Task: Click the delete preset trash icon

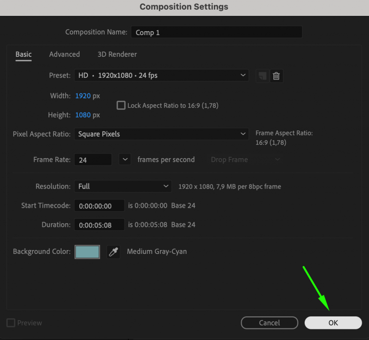Action: [x=276, y=76]
